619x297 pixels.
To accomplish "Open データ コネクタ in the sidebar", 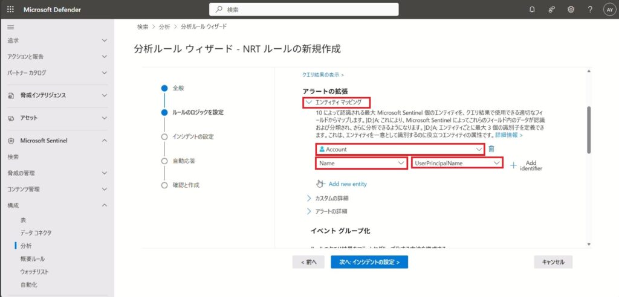I will point(36,232).
